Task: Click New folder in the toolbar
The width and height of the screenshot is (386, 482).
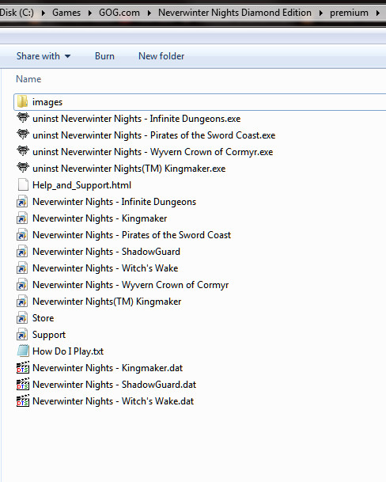Action: click(161, 56)
